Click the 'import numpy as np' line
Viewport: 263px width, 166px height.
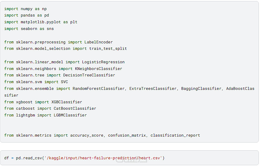[25, 9]
